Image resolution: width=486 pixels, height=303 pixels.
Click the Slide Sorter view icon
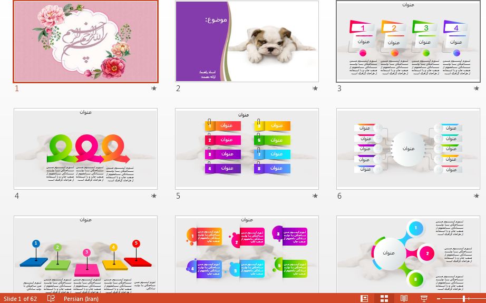(x=384, y=298)
